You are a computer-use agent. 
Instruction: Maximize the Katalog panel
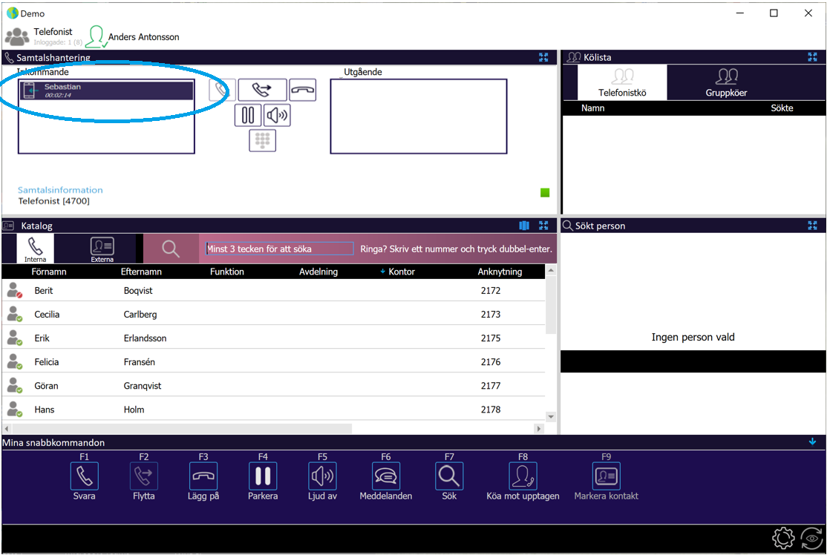pos(543,226)
